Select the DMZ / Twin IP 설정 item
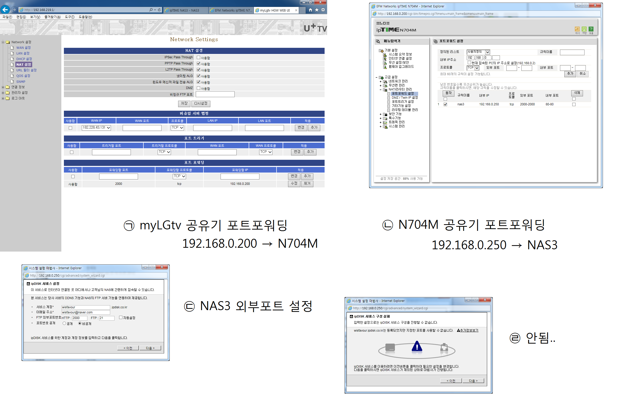618x407 pixels. (405, 98)
